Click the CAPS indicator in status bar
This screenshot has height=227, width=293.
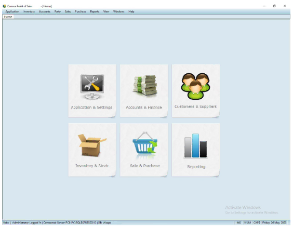tap(257, 222)
